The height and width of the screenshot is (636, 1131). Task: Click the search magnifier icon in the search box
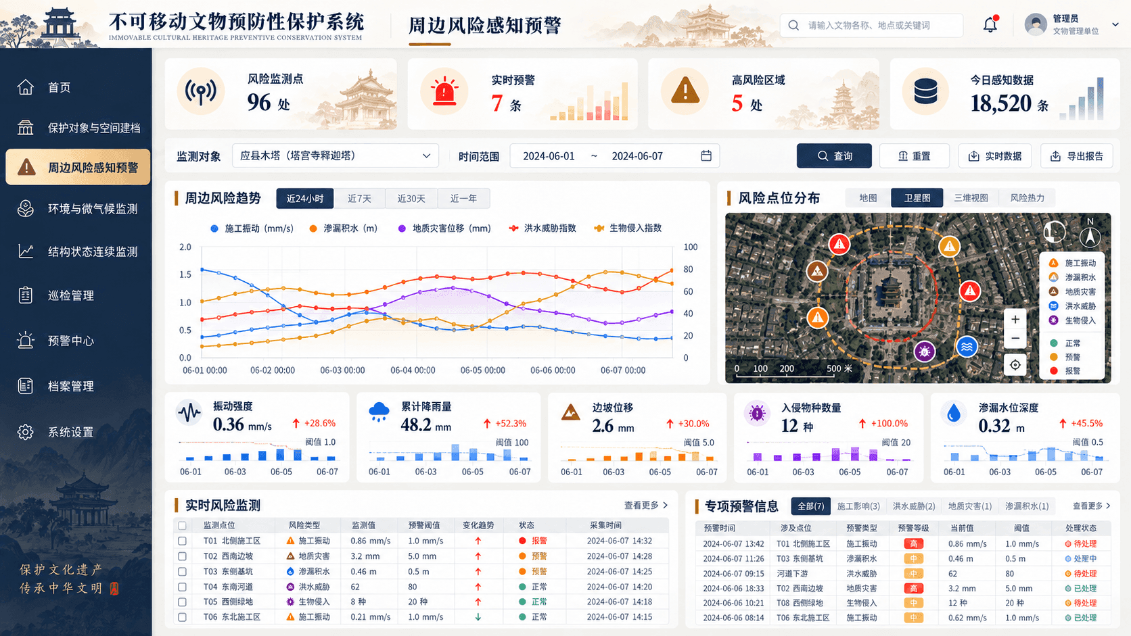(793, 25)
